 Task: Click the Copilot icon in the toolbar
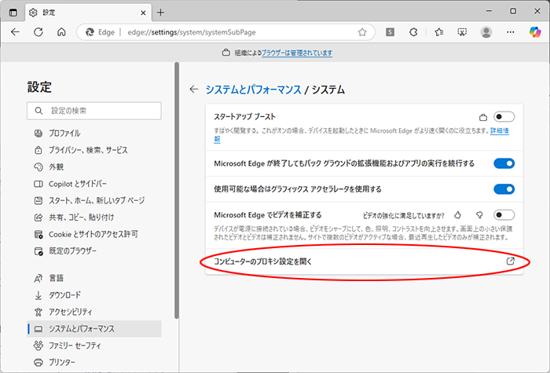(533, 32)
